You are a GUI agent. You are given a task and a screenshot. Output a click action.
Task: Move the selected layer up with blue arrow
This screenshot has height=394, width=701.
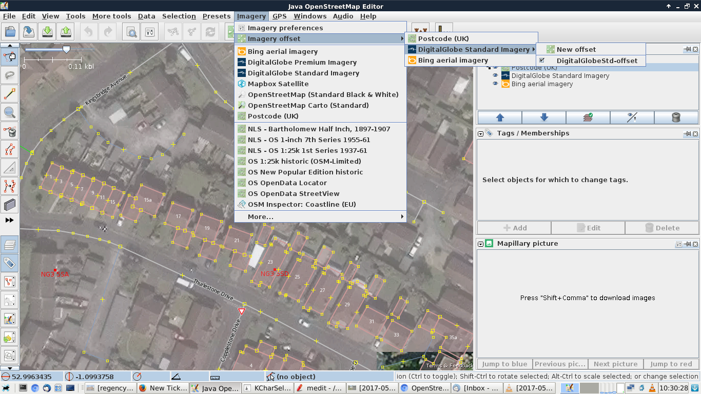pos(499,117)
